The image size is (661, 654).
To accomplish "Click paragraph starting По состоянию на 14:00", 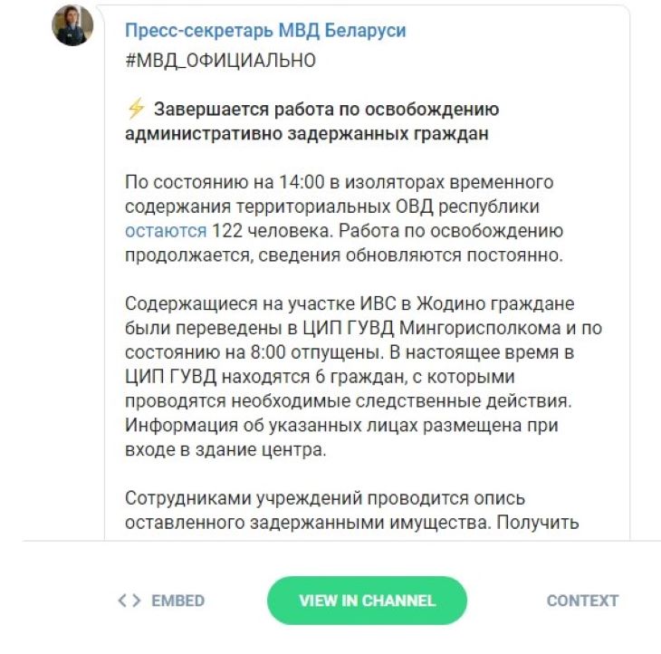I will pyautogui.click(x=344, y=219).
